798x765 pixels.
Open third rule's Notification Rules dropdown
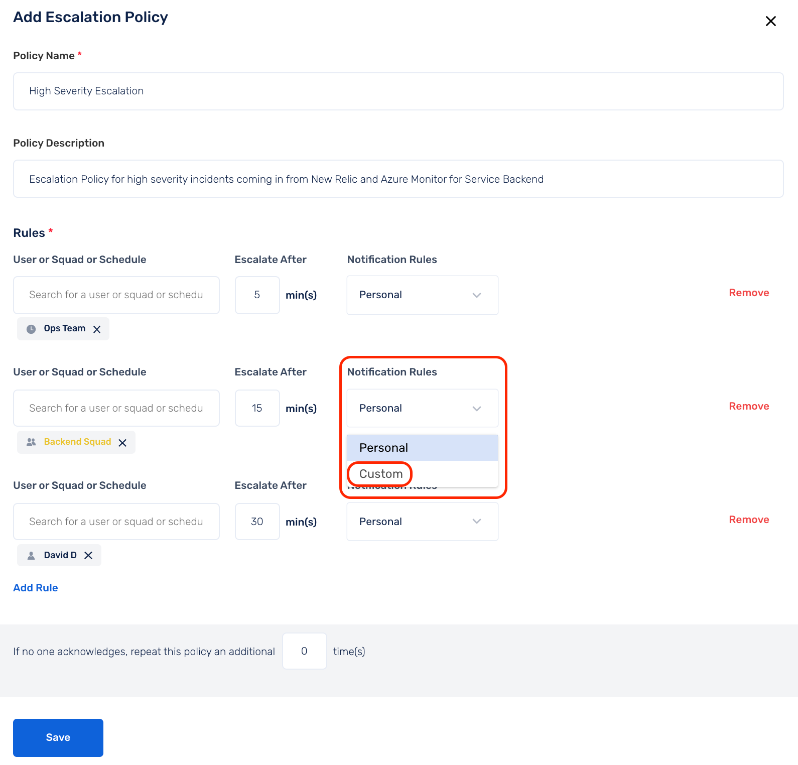(422, 522)
